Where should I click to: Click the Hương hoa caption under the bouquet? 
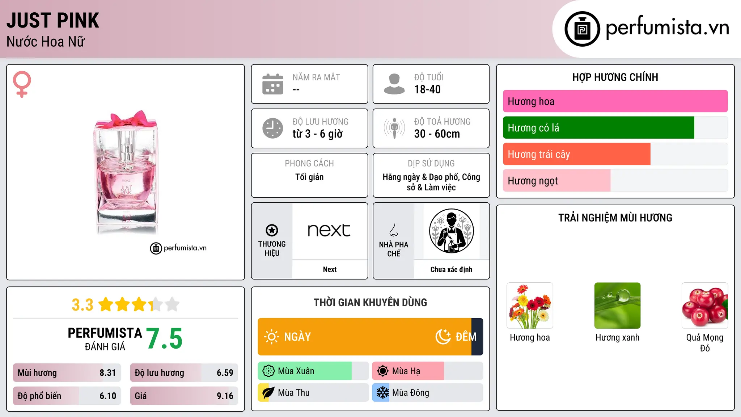point(530,338)
